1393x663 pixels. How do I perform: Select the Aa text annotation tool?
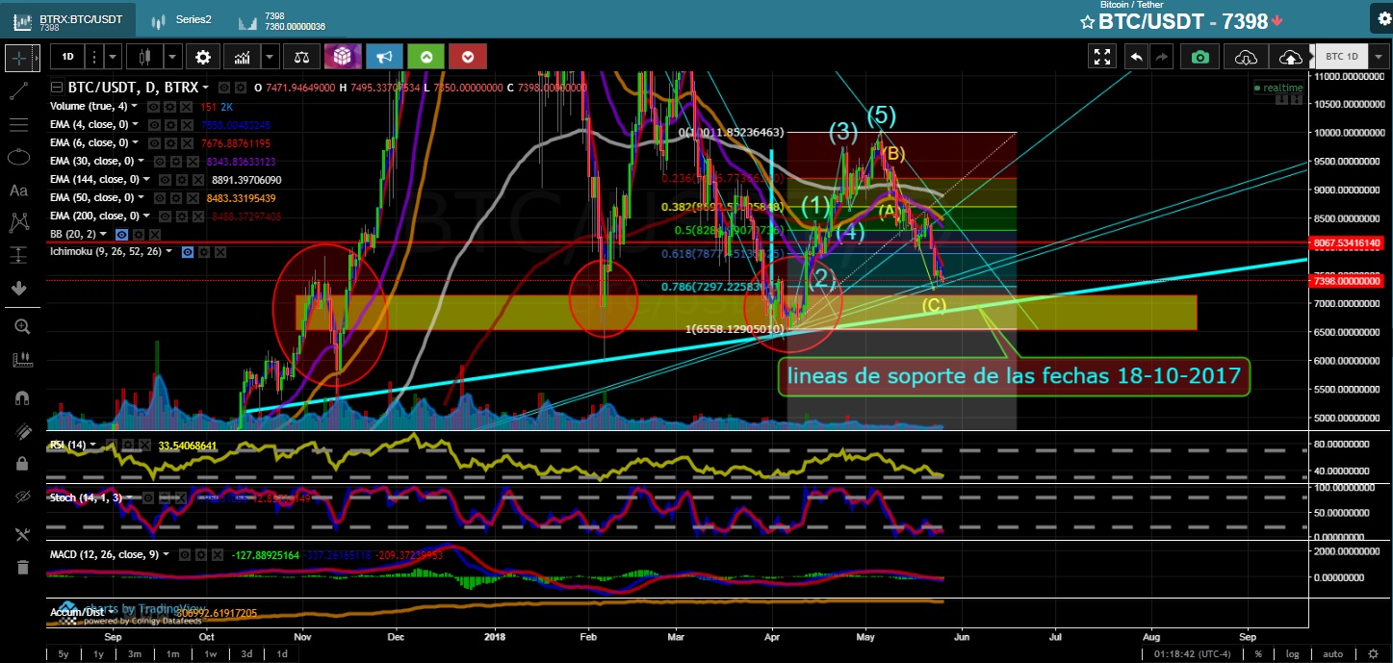(18, 191)
